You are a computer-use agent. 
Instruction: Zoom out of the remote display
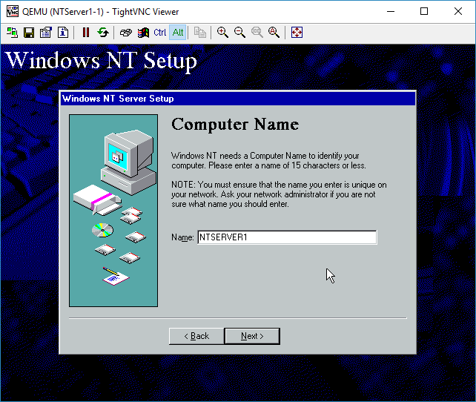click(239, 33)
